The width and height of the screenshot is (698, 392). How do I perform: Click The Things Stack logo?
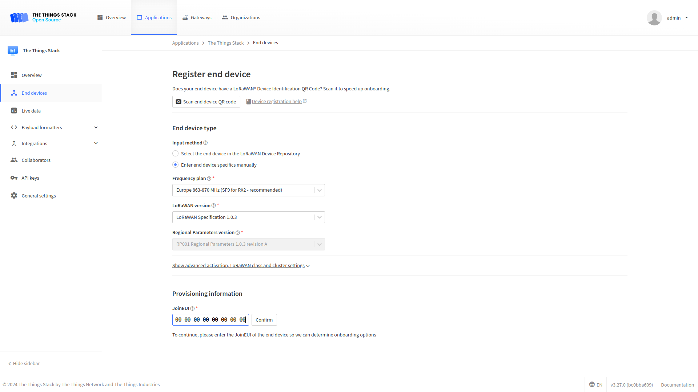point(43,17)
